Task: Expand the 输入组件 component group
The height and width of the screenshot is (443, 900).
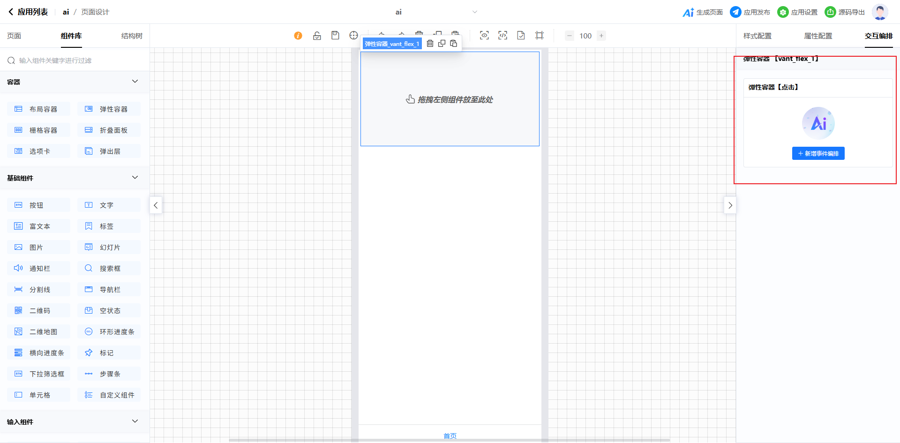Action: 135,421
